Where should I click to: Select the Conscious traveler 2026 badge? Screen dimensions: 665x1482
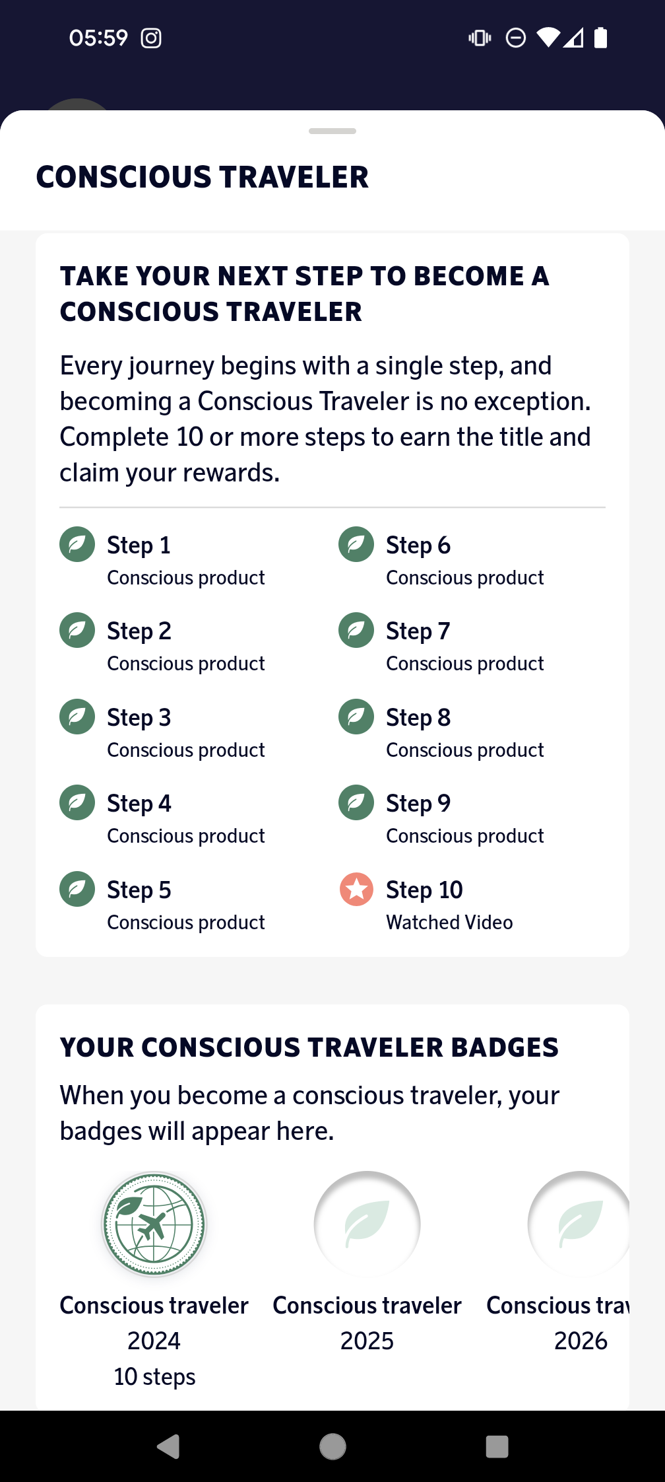click(x=579, y=1224)
